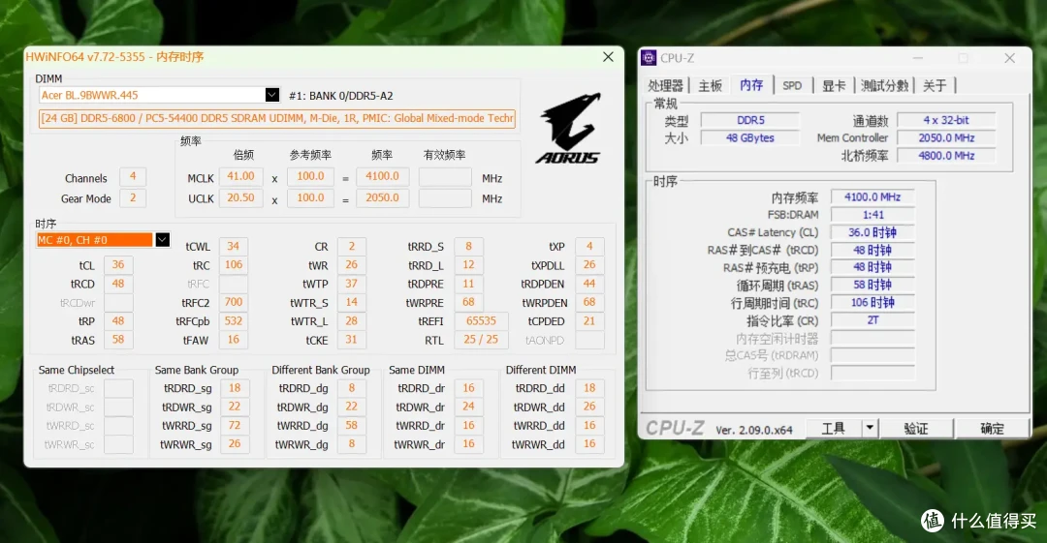This screenshot has height=543, width=1047.
Task: Click the tRFCpb value 532
Action: (233, 321)
